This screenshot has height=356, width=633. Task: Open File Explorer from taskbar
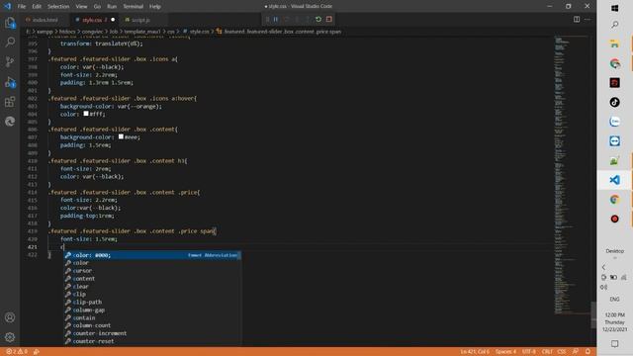[615, 44]
